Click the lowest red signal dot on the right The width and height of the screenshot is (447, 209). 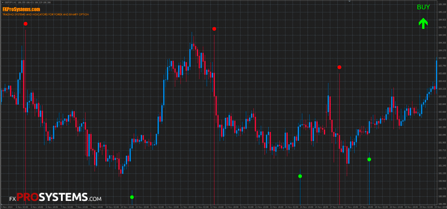[339, 67]
